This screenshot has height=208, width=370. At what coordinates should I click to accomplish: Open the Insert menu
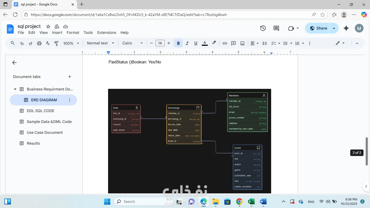tap(57, 32)
